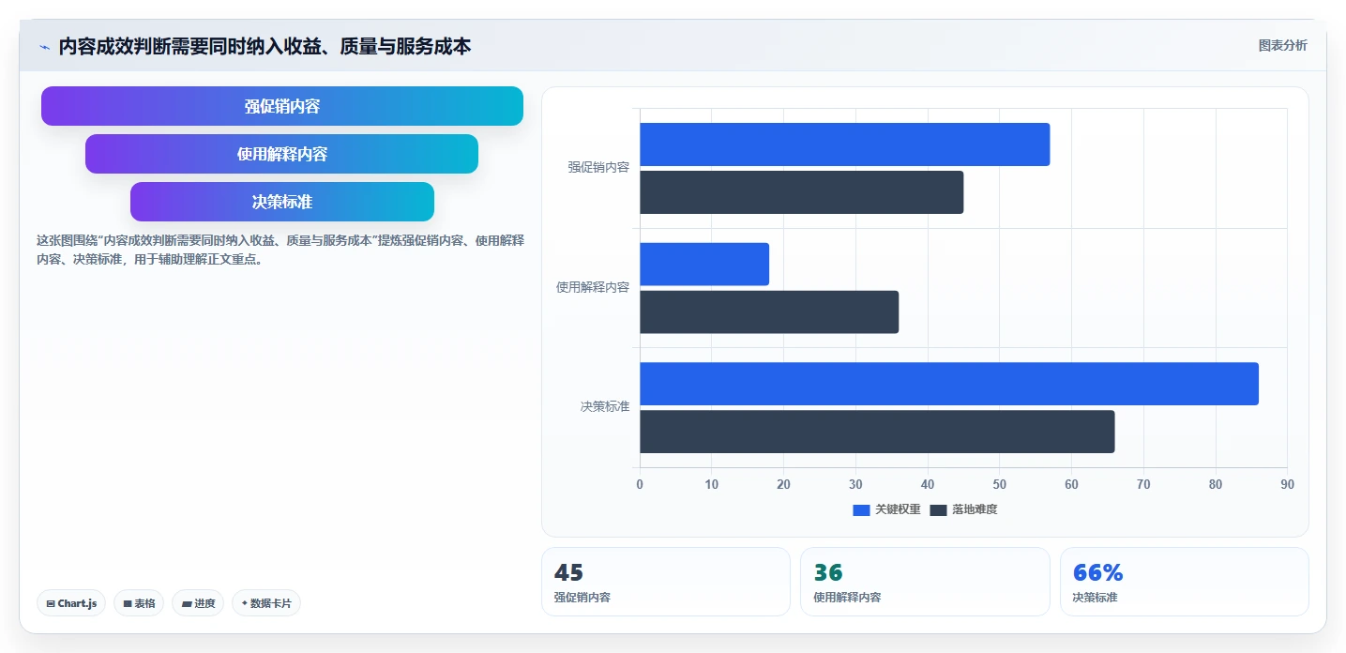Toggle the 关键权重 legend item

click(886, 509)
